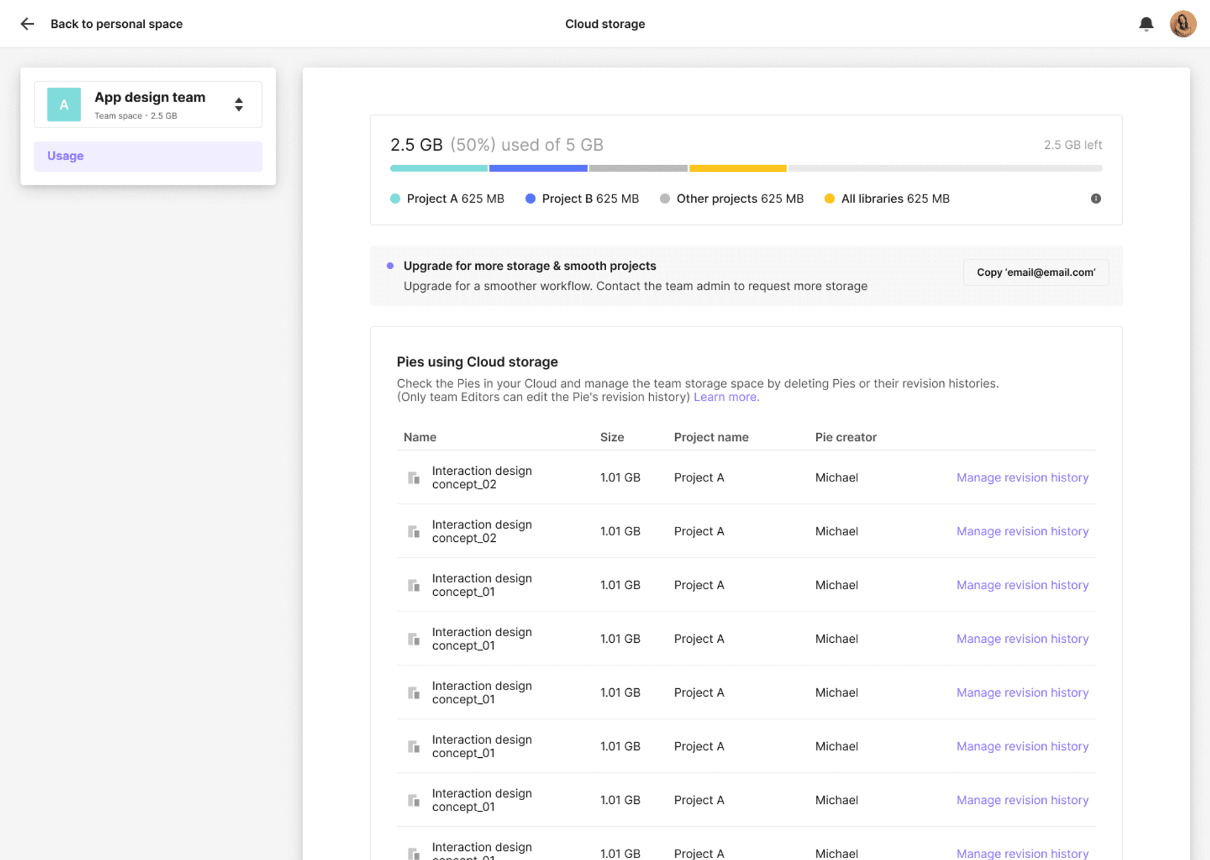Open notifications via the bell icon
This screenshot has height=860, width=1210.
1145,24
